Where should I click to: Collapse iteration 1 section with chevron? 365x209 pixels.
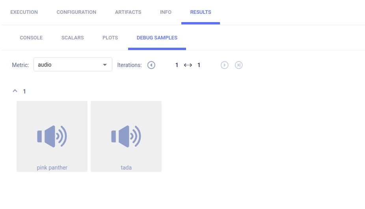tap(15, 91)
